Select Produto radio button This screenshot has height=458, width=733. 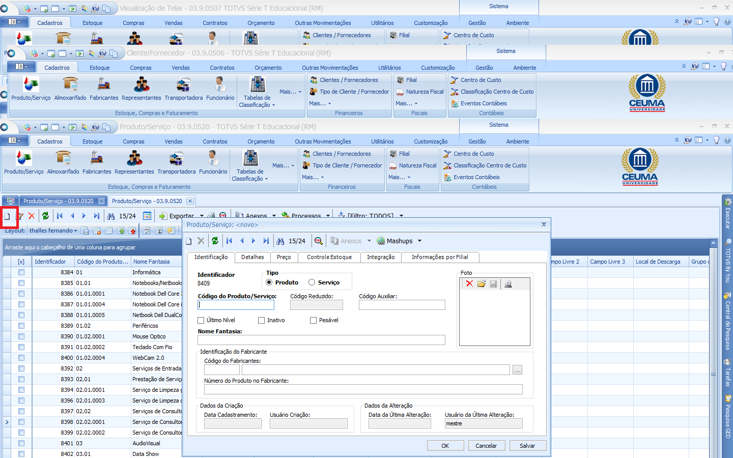tap(269, 282)
